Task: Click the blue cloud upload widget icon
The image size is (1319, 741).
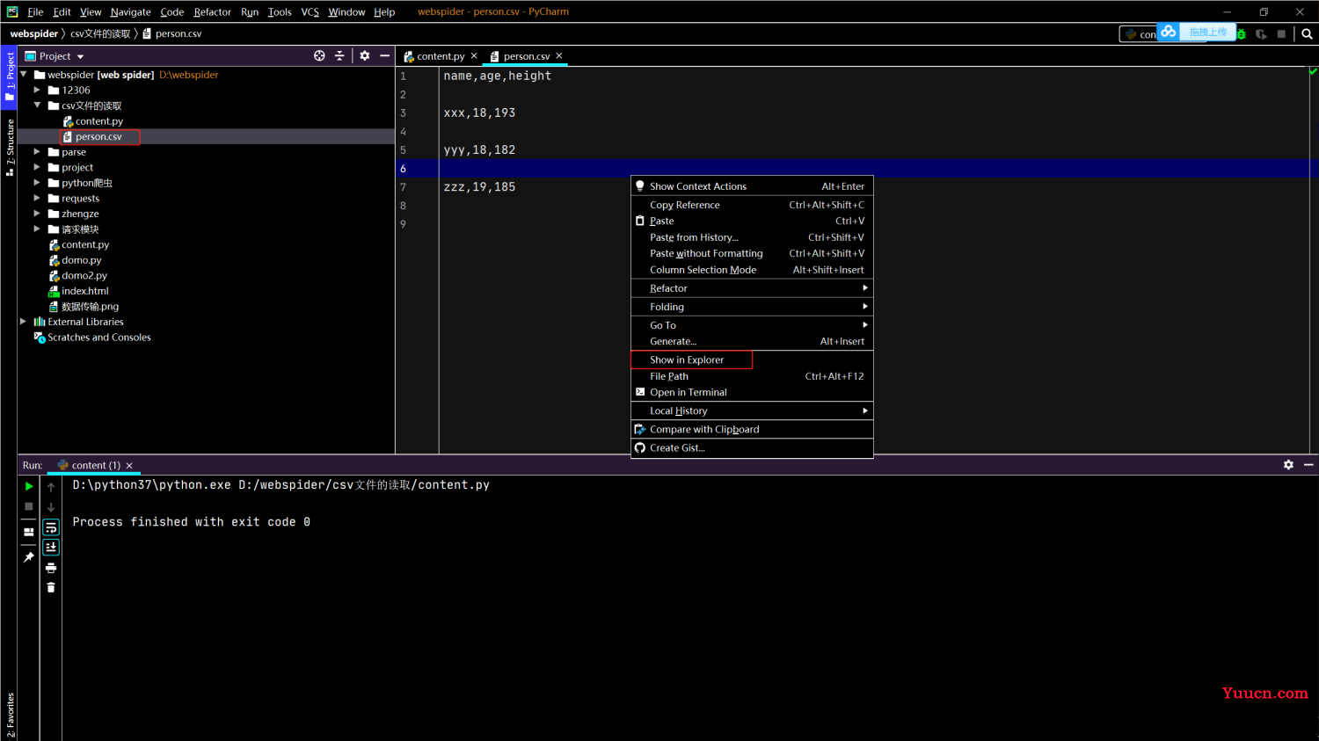Action: coord(1169,32)
